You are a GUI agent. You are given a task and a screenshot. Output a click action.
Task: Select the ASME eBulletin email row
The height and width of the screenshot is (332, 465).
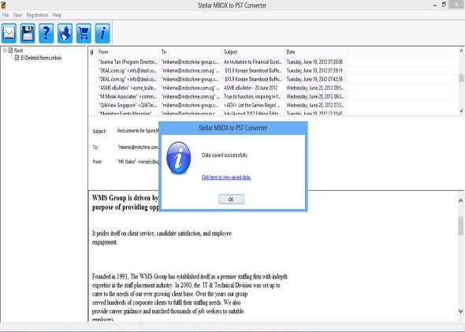coord(218,88)
